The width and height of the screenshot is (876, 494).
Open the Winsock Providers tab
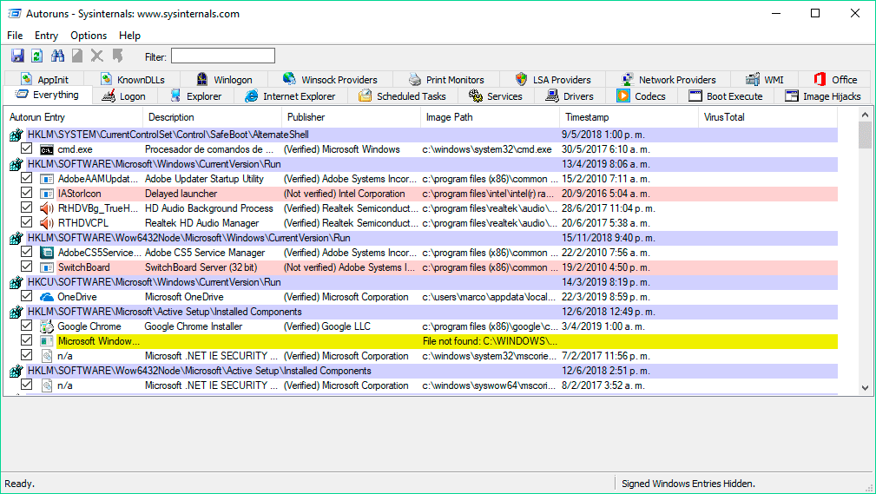[x=330, y=79]
